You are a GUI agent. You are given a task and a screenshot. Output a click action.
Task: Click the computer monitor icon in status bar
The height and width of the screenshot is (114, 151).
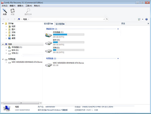point(7,108)
